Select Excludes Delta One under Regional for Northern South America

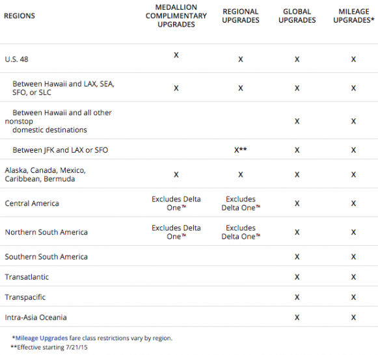pos(241,232)
